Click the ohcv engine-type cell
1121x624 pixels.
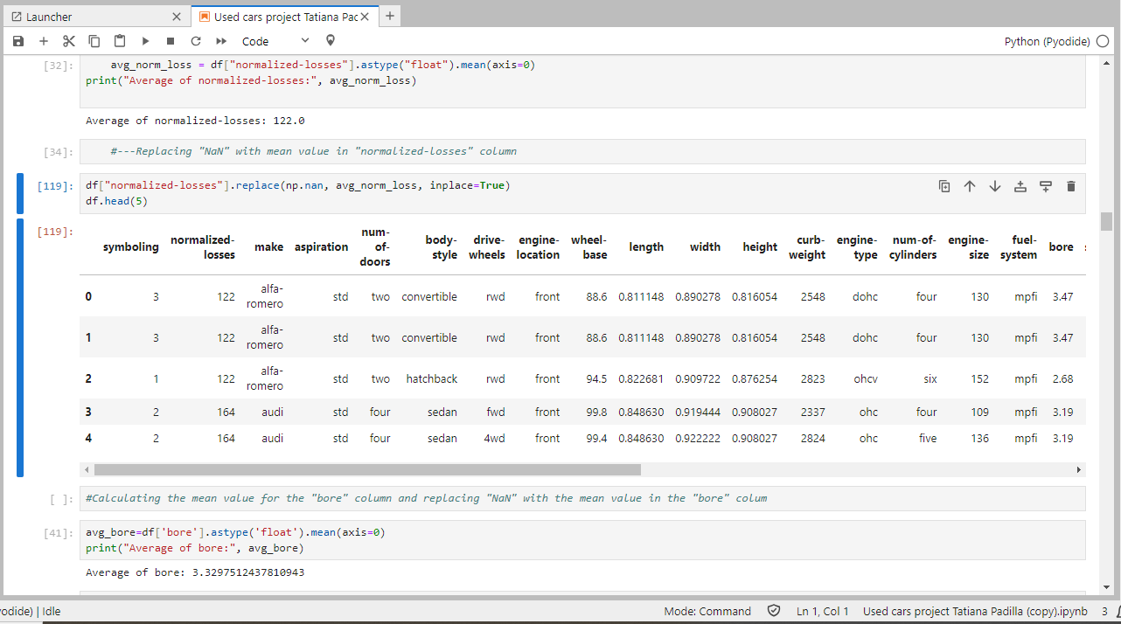pos(866,379)
